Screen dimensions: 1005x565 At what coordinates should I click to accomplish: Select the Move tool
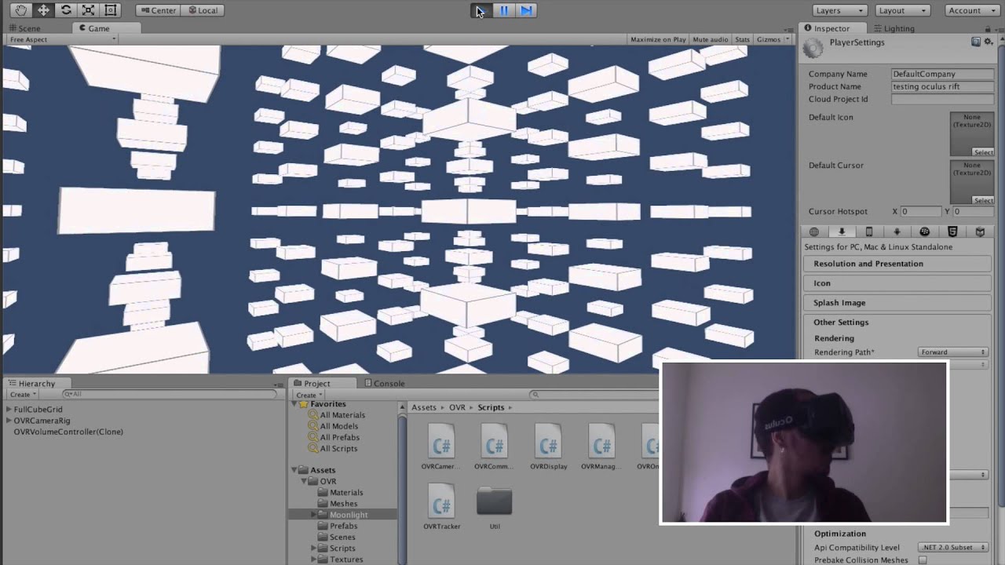coord(43,10)
